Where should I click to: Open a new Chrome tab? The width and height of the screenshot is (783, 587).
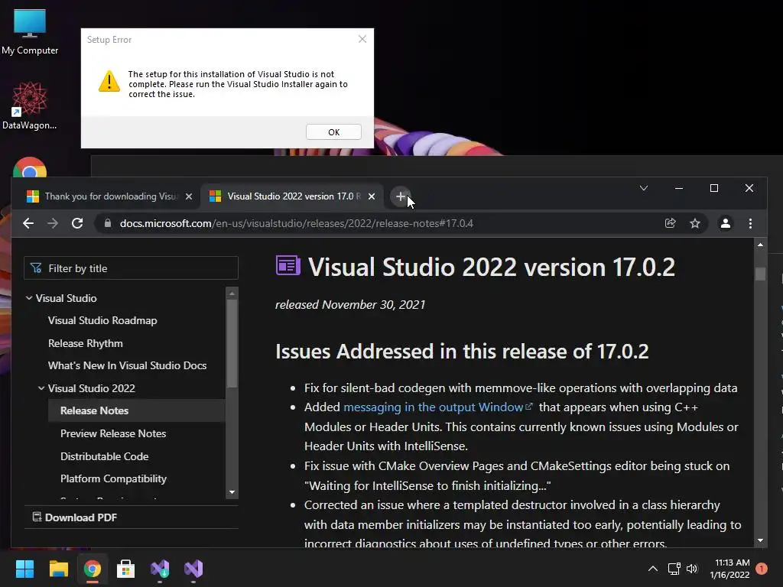pos(401,196)
